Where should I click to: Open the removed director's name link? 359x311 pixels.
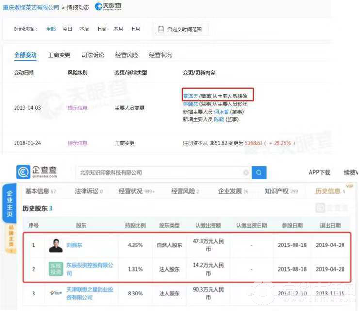191,96
